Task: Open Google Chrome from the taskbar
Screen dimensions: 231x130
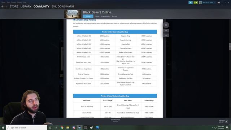Action: [x=62, y=127]
